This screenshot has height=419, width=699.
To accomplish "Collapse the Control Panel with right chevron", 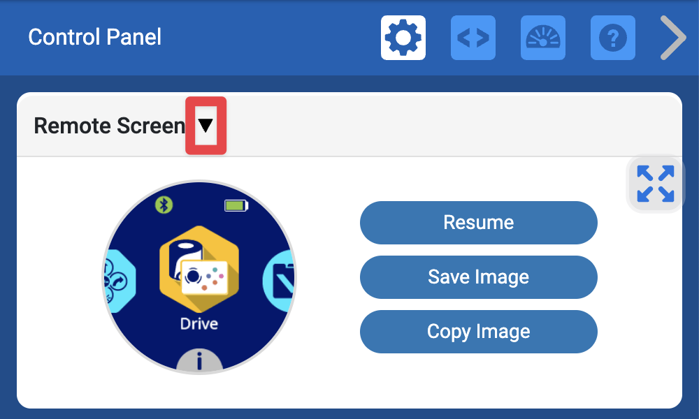I will [673, 38].
